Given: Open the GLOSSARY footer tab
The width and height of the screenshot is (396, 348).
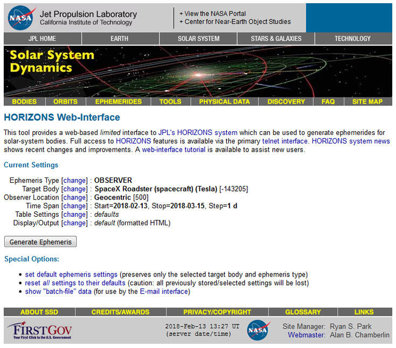Looking at the screenshot, I should [303, 312].
